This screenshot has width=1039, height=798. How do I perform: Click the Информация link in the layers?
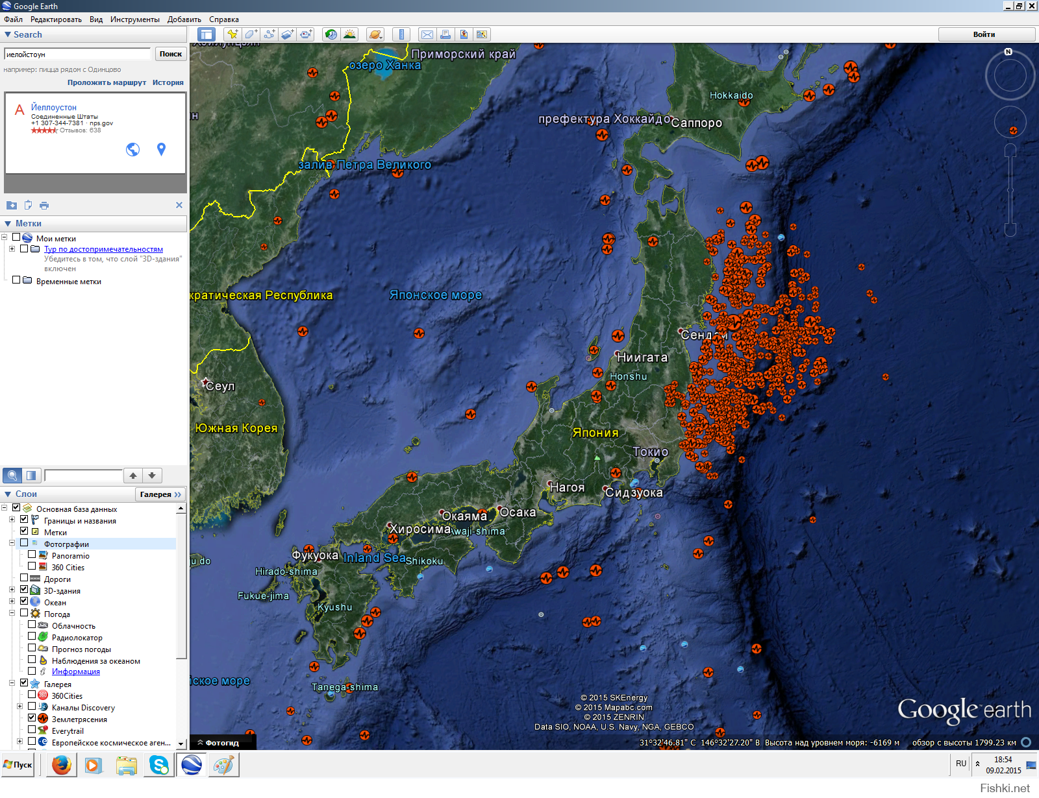(x=76, y=671)
